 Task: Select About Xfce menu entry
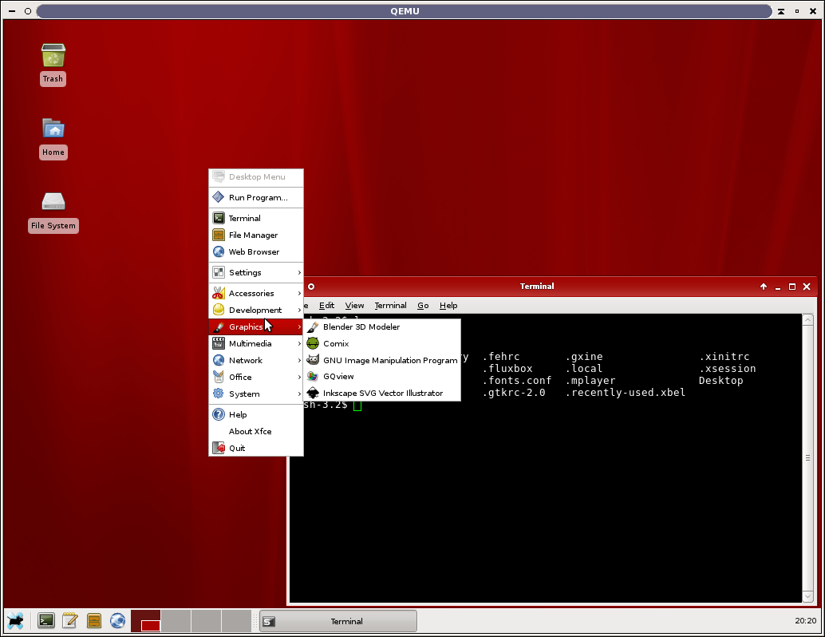coord(256,431)
